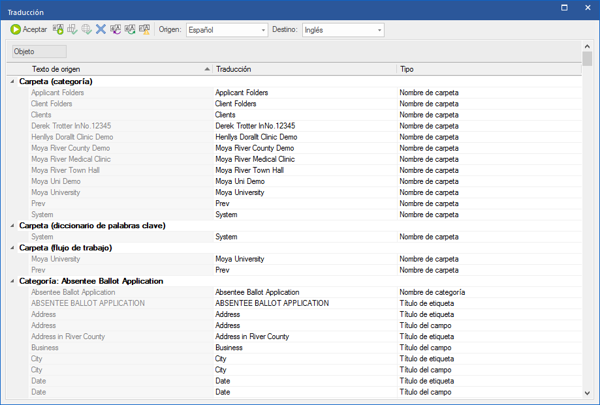The image size is (600, 405).
Task: Close the Traducción window
Action: point(588,8)
